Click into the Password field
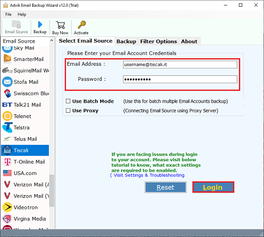This screenshot has width=264, height=237. coord(180,79)
